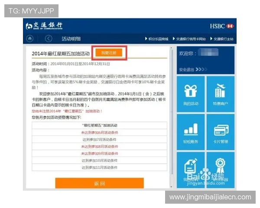Open 卡片管理 credit card tile

tap(221, 132)
